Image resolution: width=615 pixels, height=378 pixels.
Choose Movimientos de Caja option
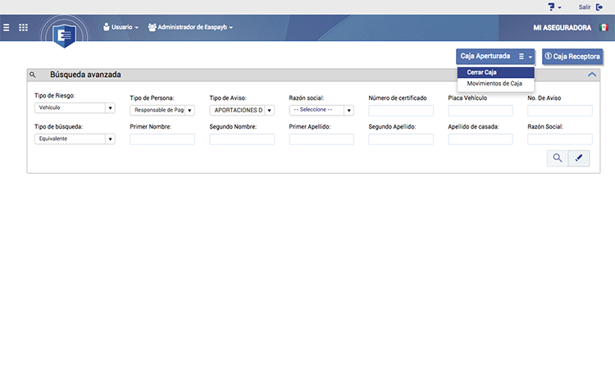[x=496, y=84]
